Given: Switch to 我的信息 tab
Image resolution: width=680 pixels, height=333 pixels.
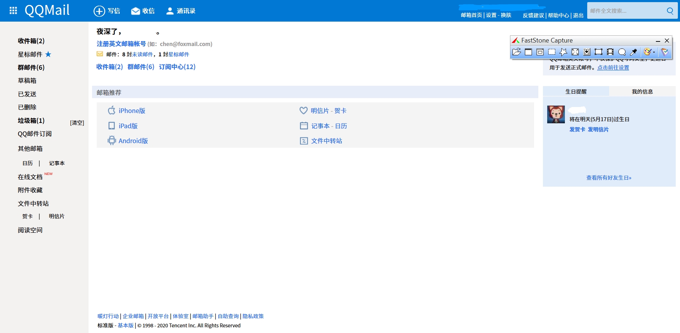Looking at the screenshot, I should tap(642, 91).
